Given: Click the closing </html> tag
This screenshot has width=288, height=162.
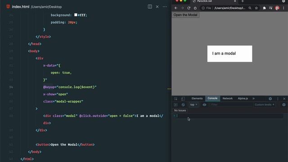Looking at the screenshot, I should click(27, 159).
